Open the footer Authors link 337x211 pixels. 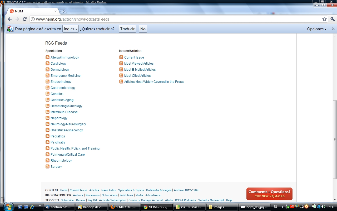78,195
